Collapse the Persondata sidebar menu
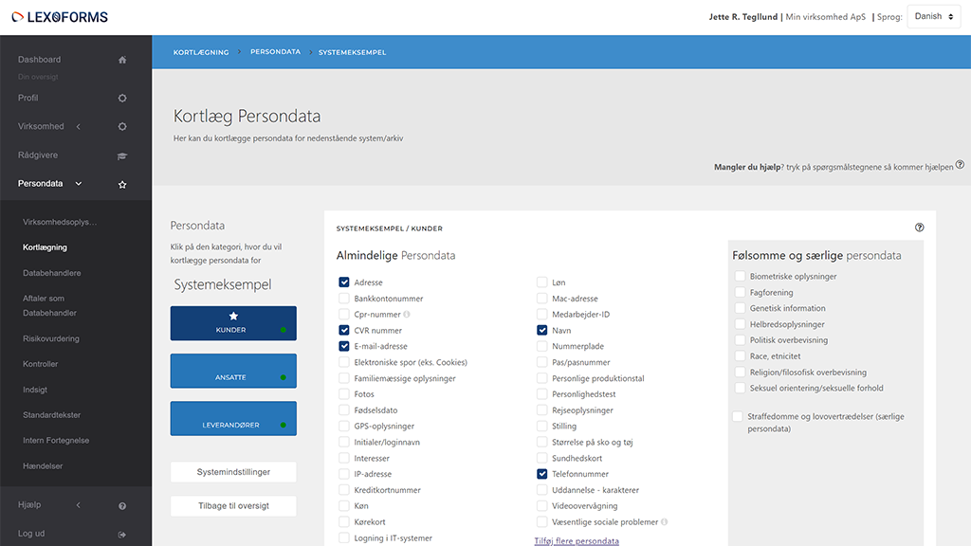 click(x=79, y=183)
